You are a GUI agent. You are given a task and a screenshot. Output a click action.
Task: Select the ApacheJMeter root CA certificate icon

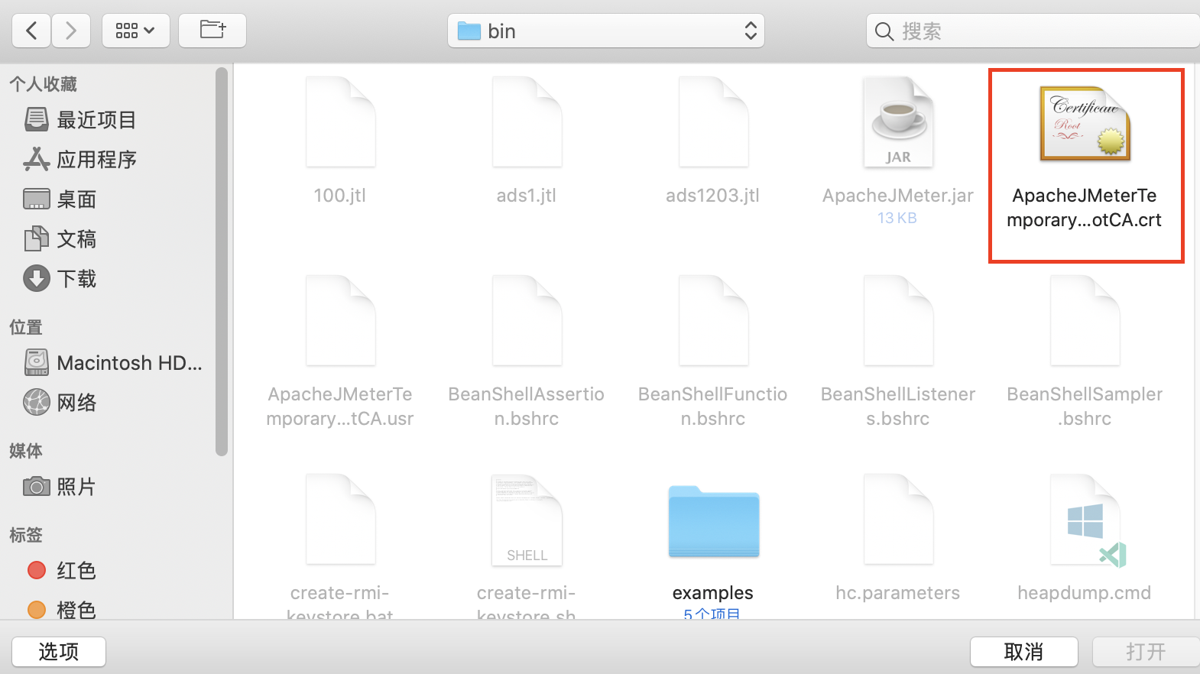tap(1085, 123)
